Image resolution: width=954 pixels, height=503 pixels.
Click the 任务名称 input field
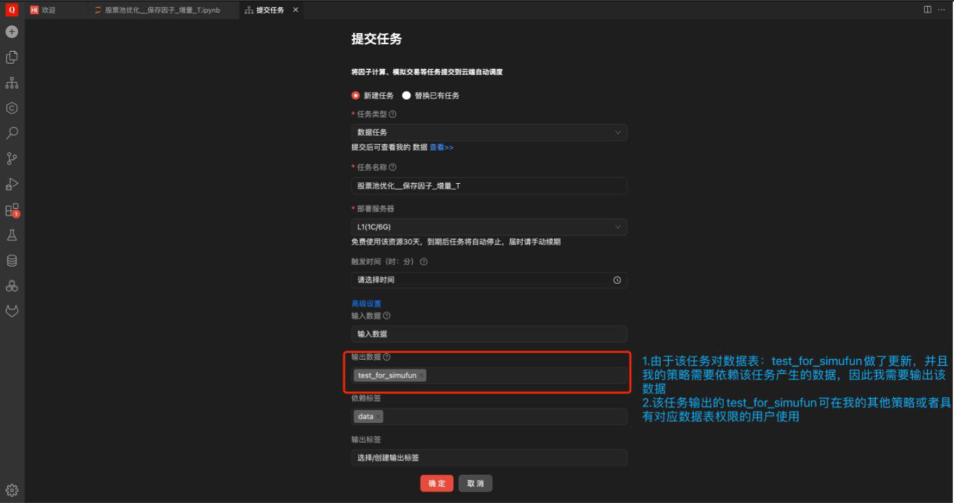pos(489,186)
